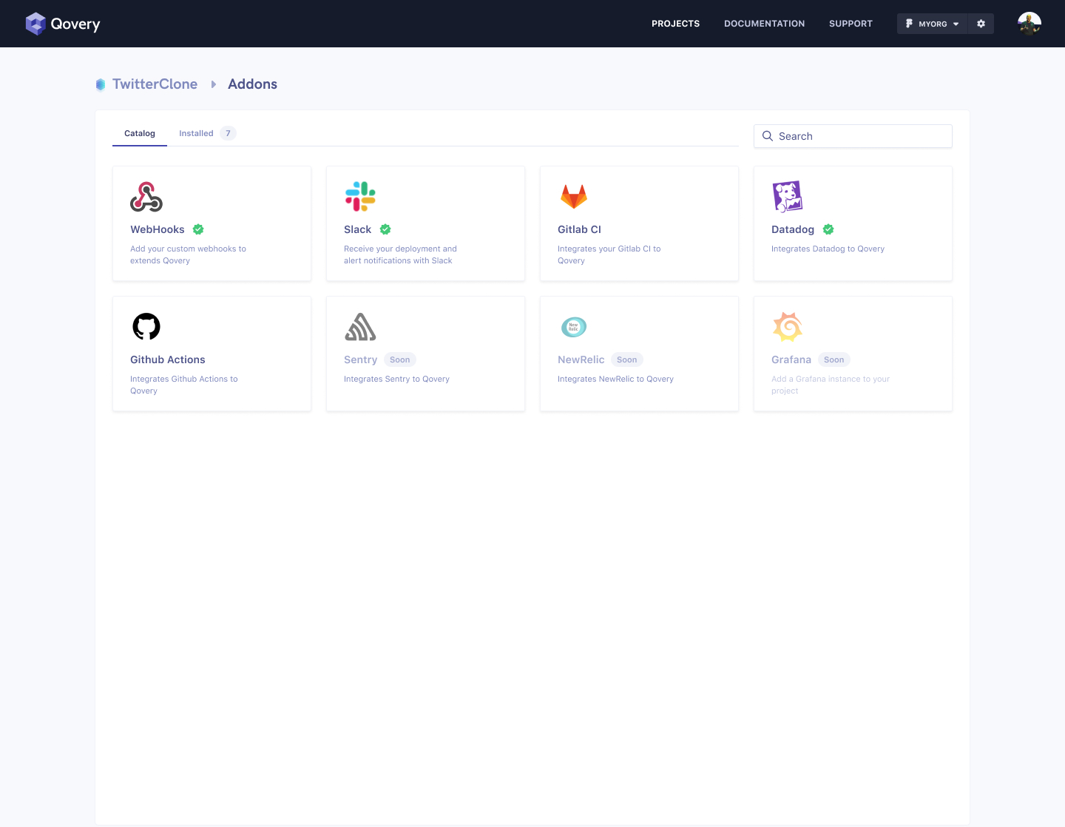Click the magnifier icon in the search box

tap(768, 136)
